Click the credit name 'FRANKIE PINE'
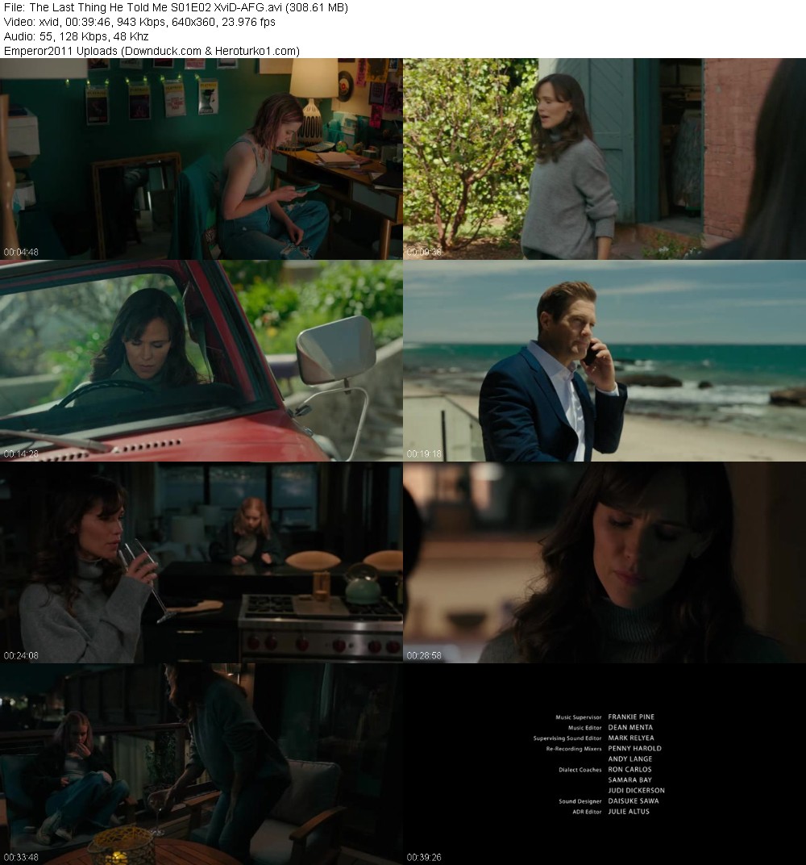Viewport: 806px width, 865px height. [x=631, y=717]
